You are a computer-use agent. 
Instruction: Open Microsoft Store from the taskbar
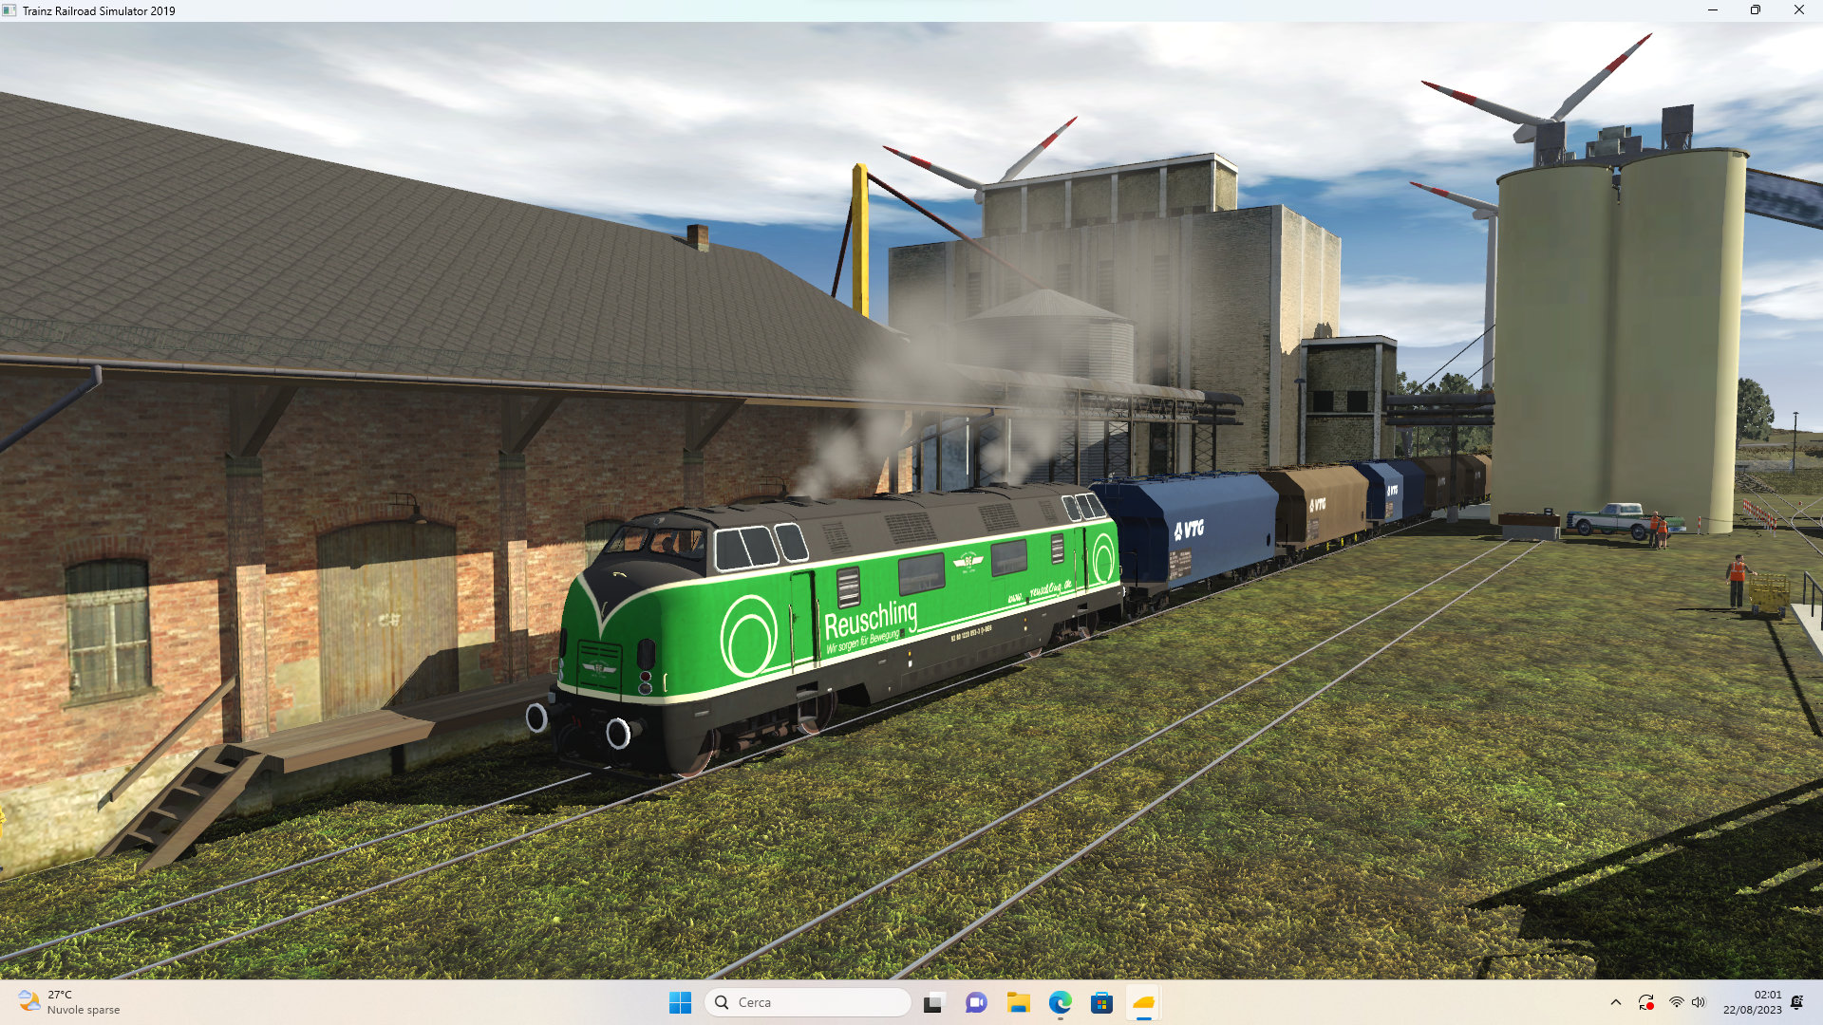[x=1101, y=1002]
